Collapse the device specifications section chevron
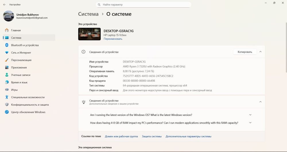 coord(261,52)
